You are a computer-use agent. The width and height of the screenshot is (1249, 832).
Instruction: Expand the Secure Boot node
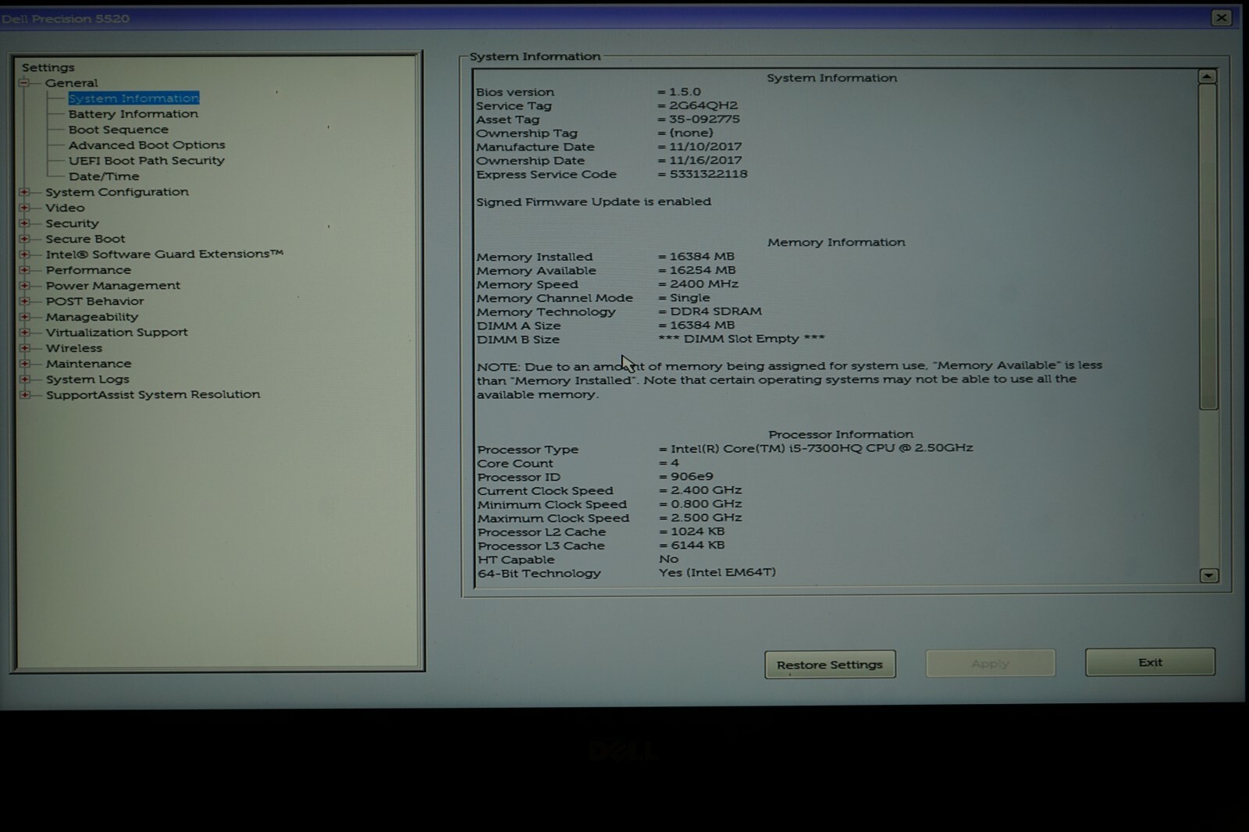click(24, 239)
